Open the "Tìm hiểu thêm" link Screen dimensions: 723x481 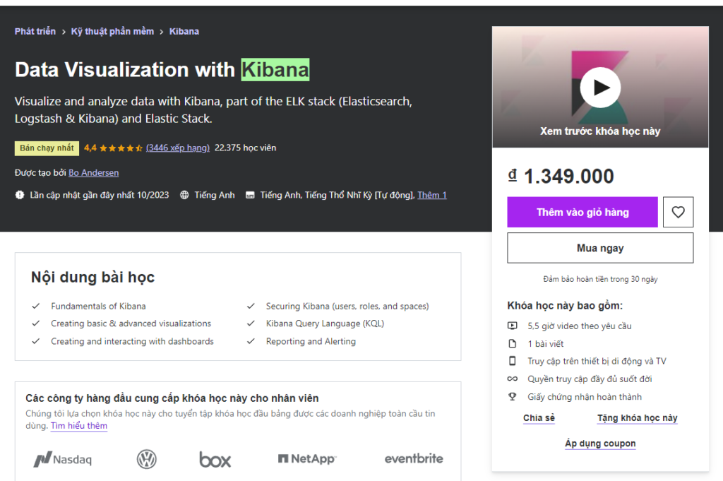pyautogui.click(x=79, y=426)
